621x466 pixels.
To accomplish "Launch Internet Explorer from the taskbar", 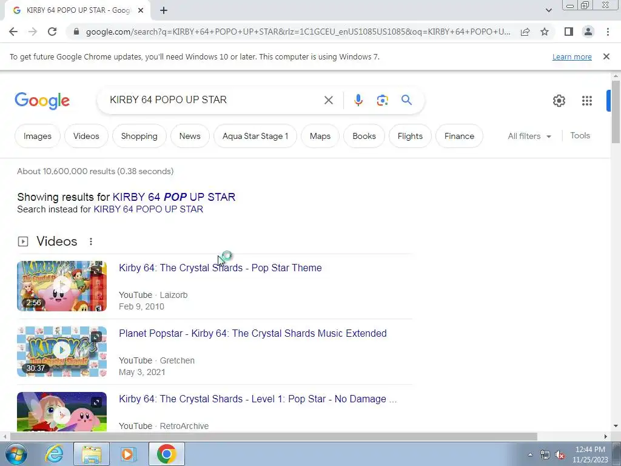I will [54, 454].
